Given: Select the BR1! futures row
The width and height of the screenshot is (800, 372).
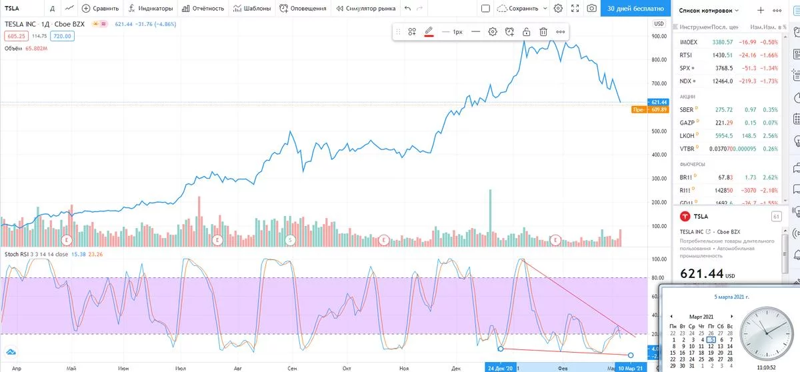Looking at the screenshot, I should tap(729, 177).
